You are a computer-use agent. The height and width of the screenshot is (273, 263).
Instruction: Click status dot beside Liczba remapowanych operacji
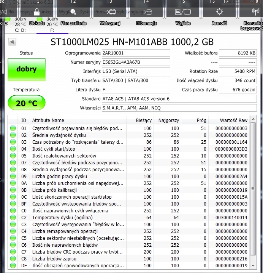pos(13,231)
